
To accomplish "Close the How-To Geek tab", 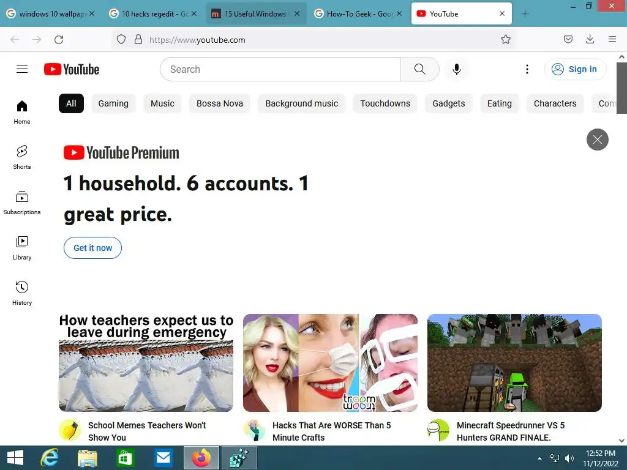I will [x=399, y=13].
